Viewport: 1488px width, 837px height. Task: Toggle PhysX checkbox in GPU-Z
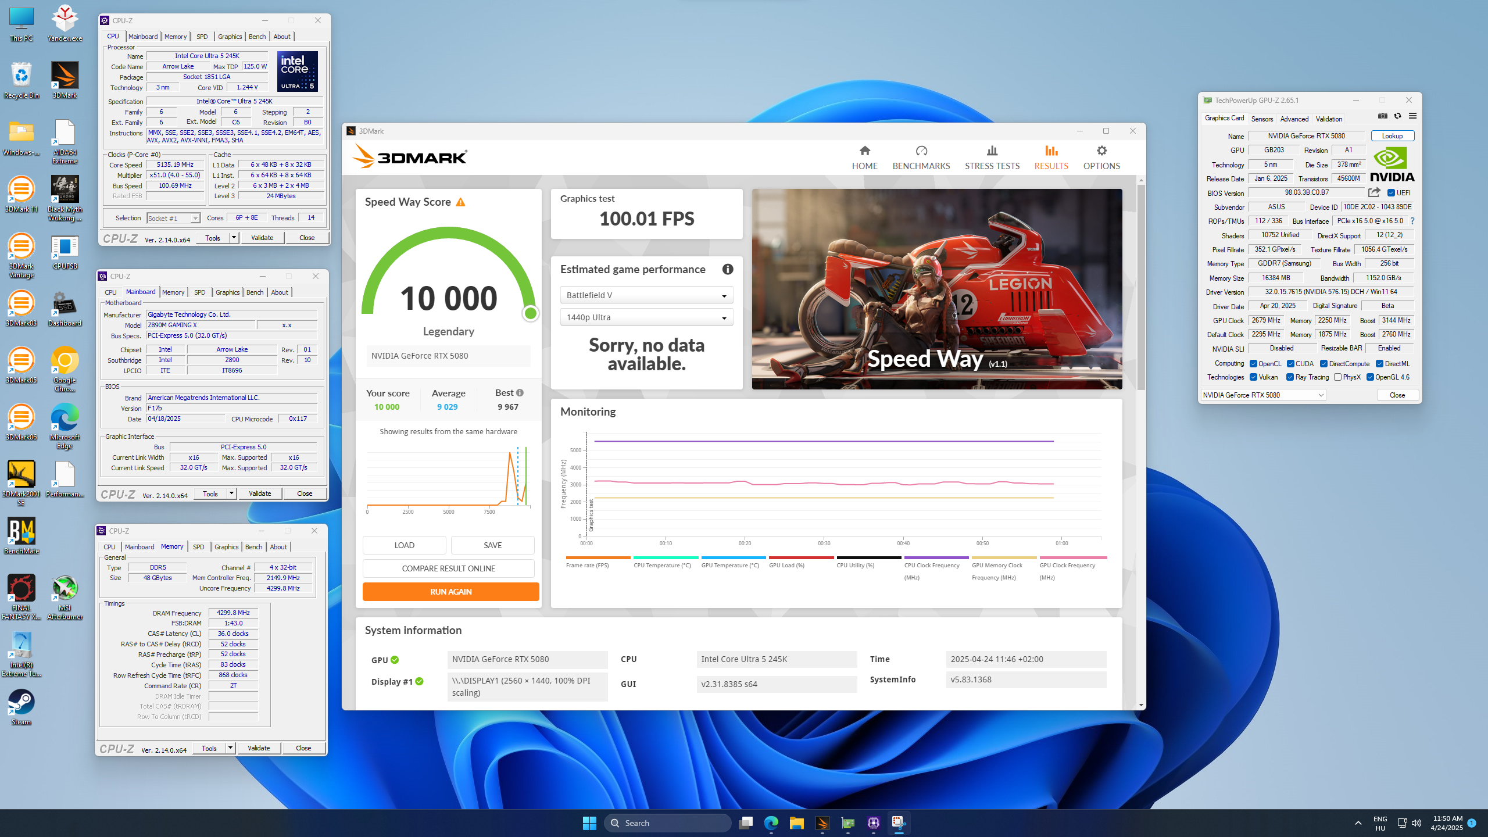point(1338,377)
